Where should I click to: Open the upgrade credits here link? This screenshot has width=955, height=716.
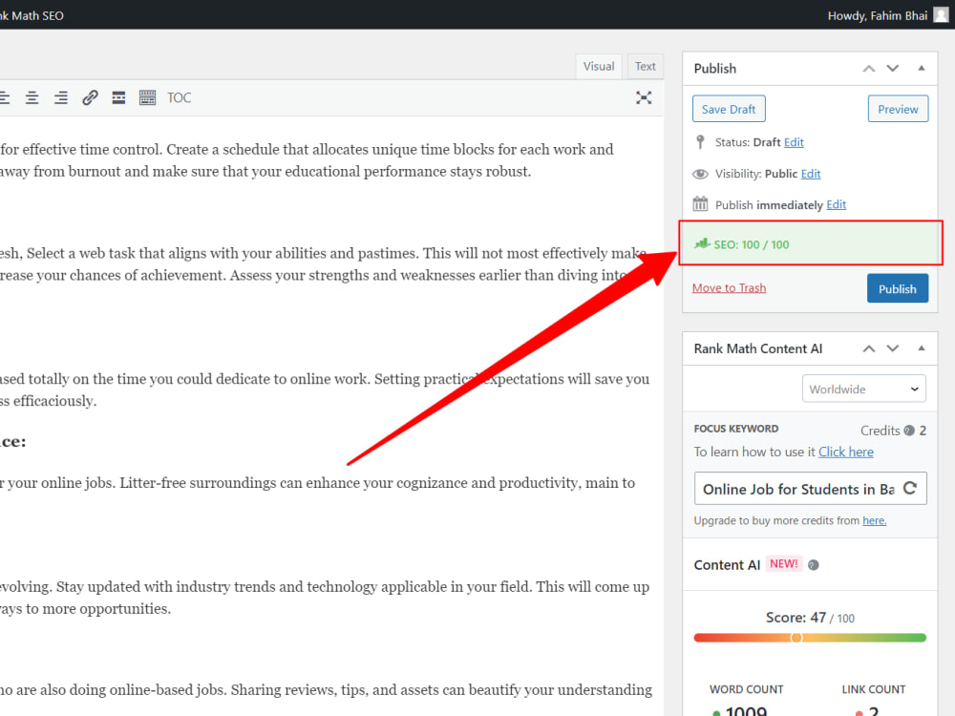(x=875, y=520)
